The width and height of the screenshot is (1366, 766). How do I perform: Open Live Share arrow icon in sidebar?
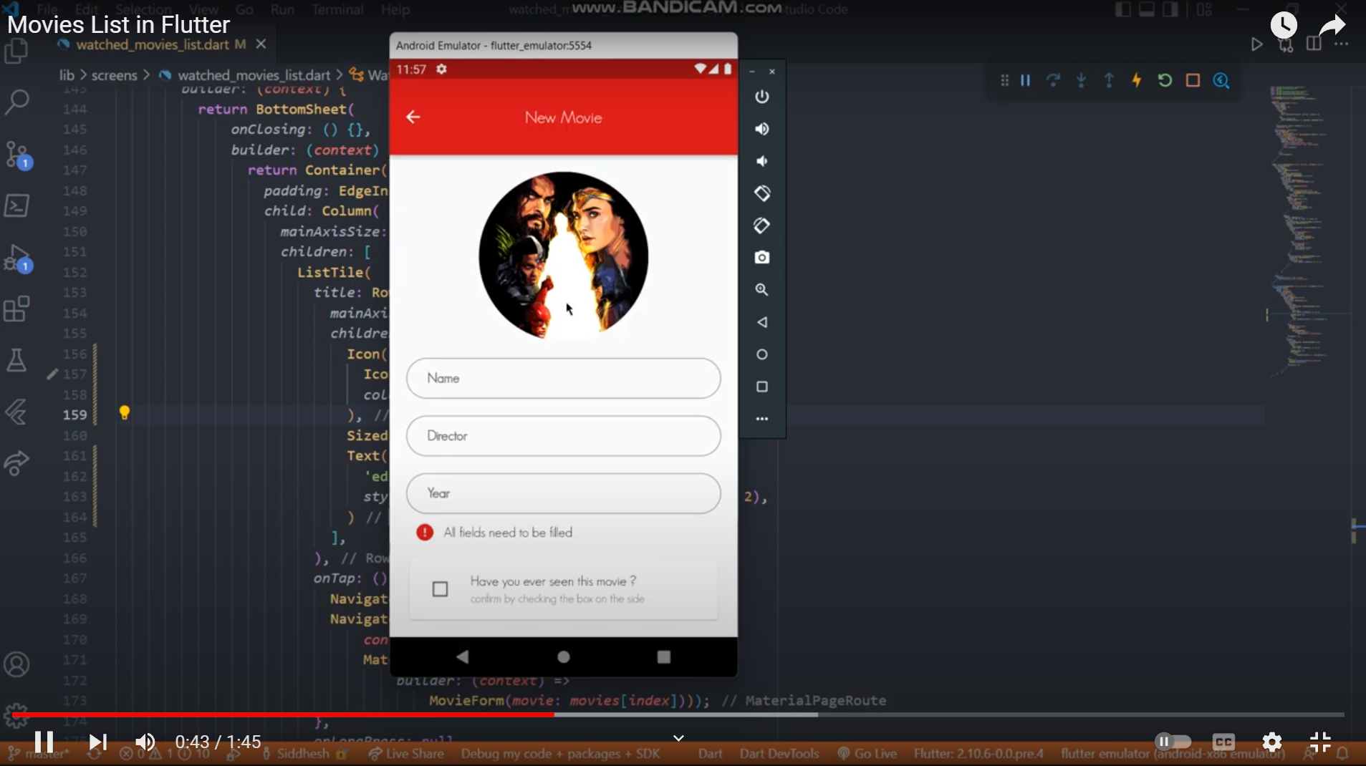16,463
